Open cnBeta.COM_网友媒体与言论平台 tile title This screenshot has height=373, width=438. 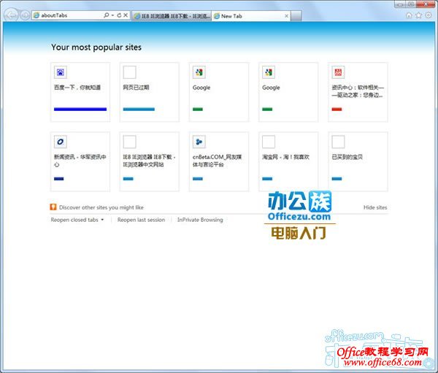217,161
